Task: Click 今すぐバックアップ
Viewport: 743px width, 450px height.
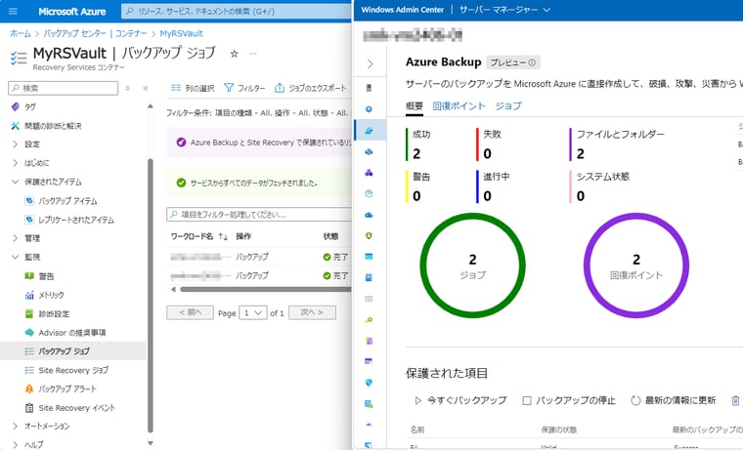Action: click(x=460, y=400)
